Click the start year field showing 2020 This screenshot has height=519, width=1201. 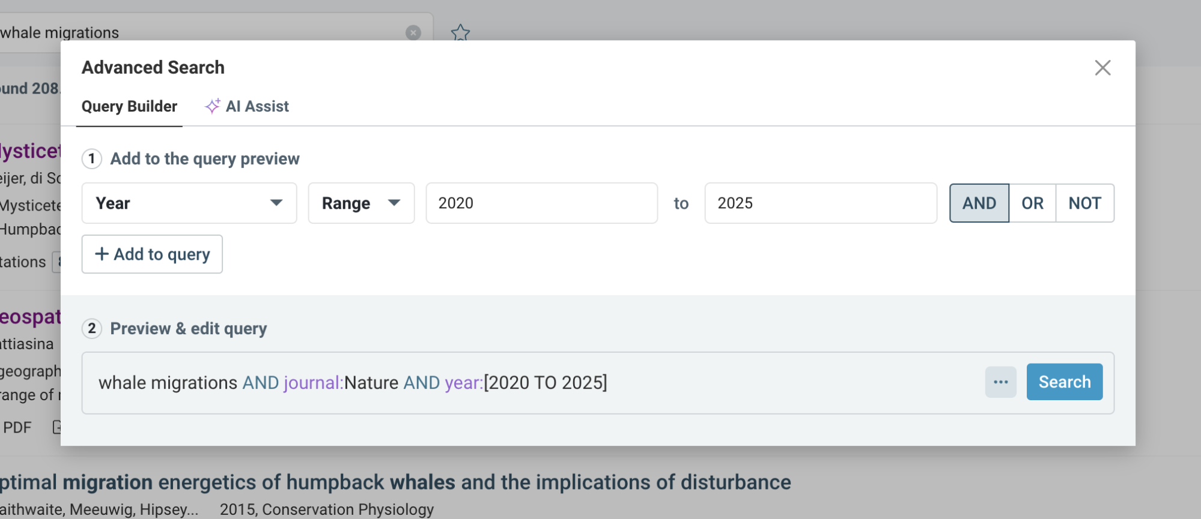click(x=541, y=203)
